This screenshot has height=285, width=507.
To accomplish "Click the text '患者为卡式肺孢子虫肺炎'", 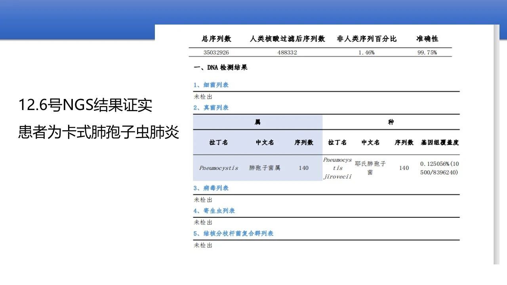I will (x=99, y=132).
